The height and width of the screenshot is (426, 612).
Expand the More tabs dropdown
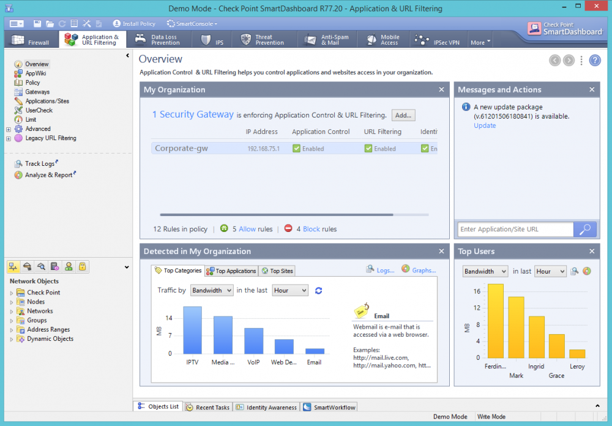click(x=480, y=43)
